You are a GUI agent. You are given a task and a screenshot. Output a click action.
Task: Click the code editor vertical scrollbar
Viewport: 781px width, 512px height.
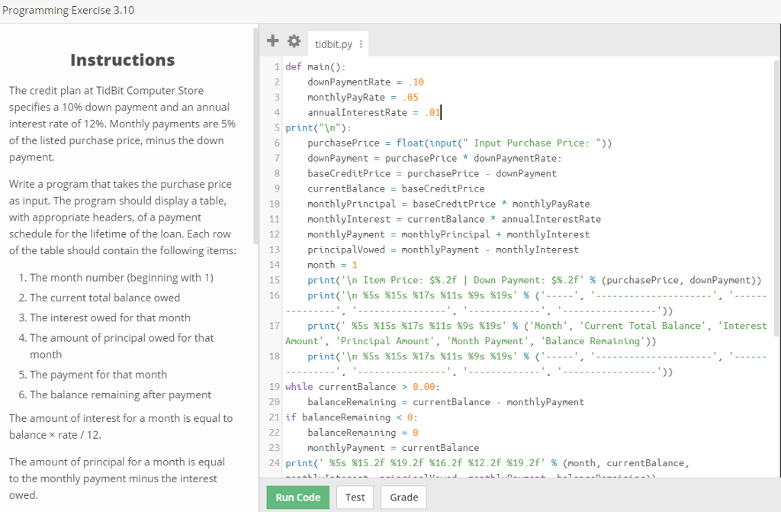click(x=777, y=198)
